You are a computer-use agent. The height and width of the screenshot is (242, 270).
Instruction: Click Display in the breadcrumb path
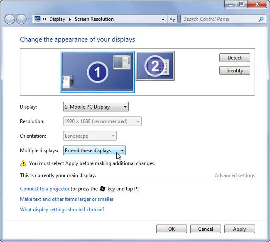click(x=57, y=19)
